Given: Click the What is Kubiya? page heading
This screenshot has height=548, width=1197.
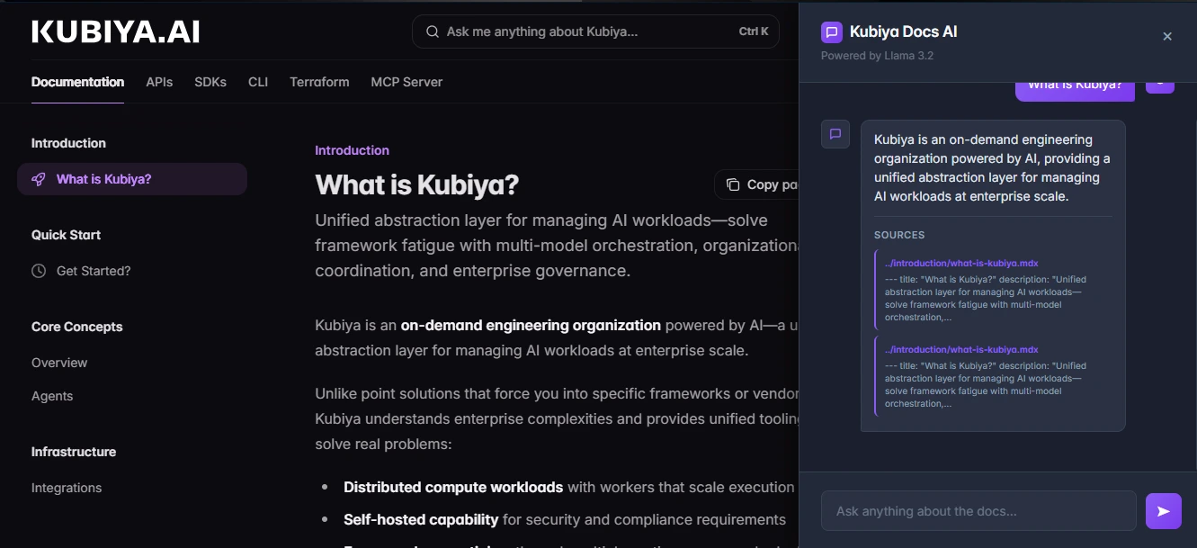Looking at the screenshot, I should pyautogui.click(x=416, y=185).
